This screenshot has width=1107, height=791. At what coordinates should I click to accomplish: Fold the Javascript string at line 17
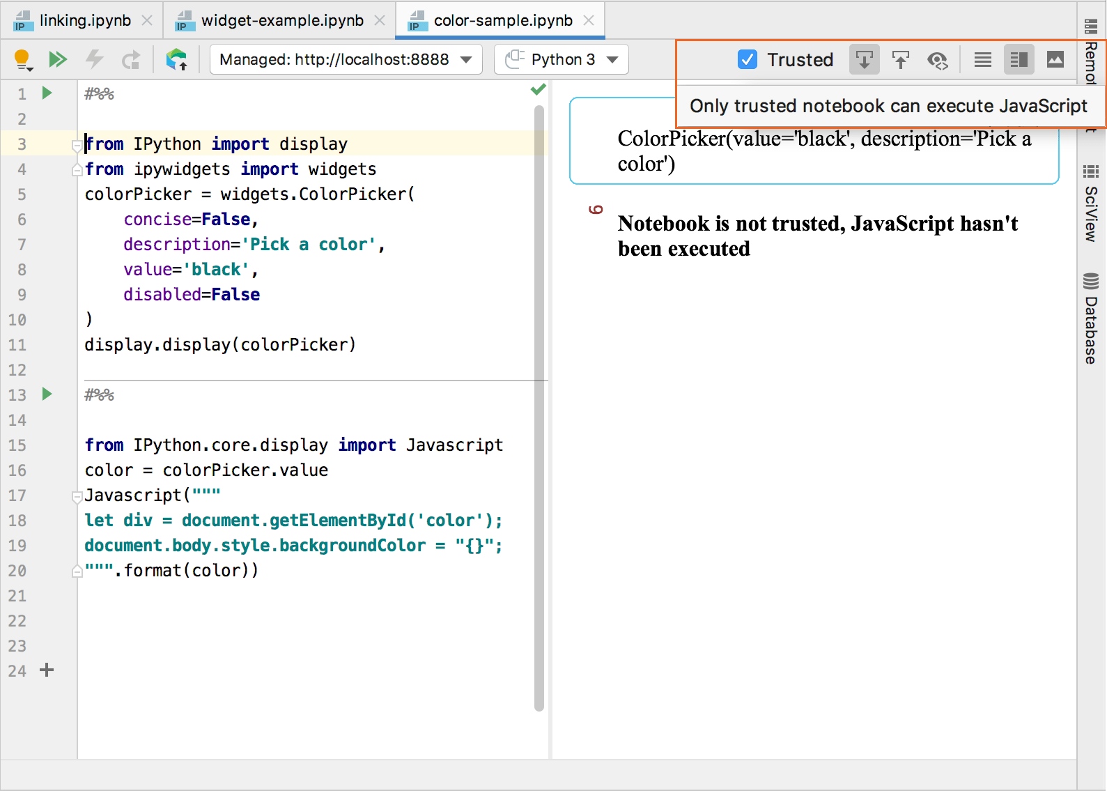click(x=77, y=497)
